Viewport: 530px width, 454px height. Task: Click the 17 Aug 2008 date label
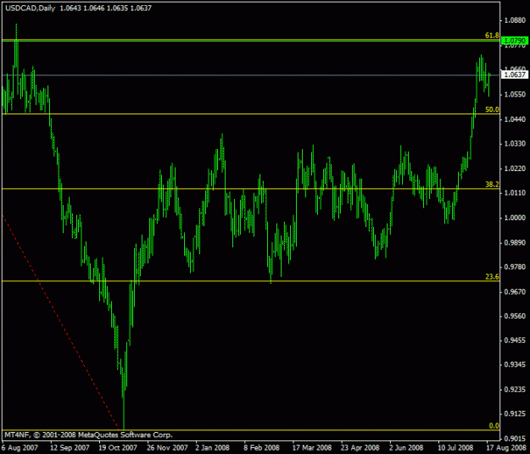[506, 448]
